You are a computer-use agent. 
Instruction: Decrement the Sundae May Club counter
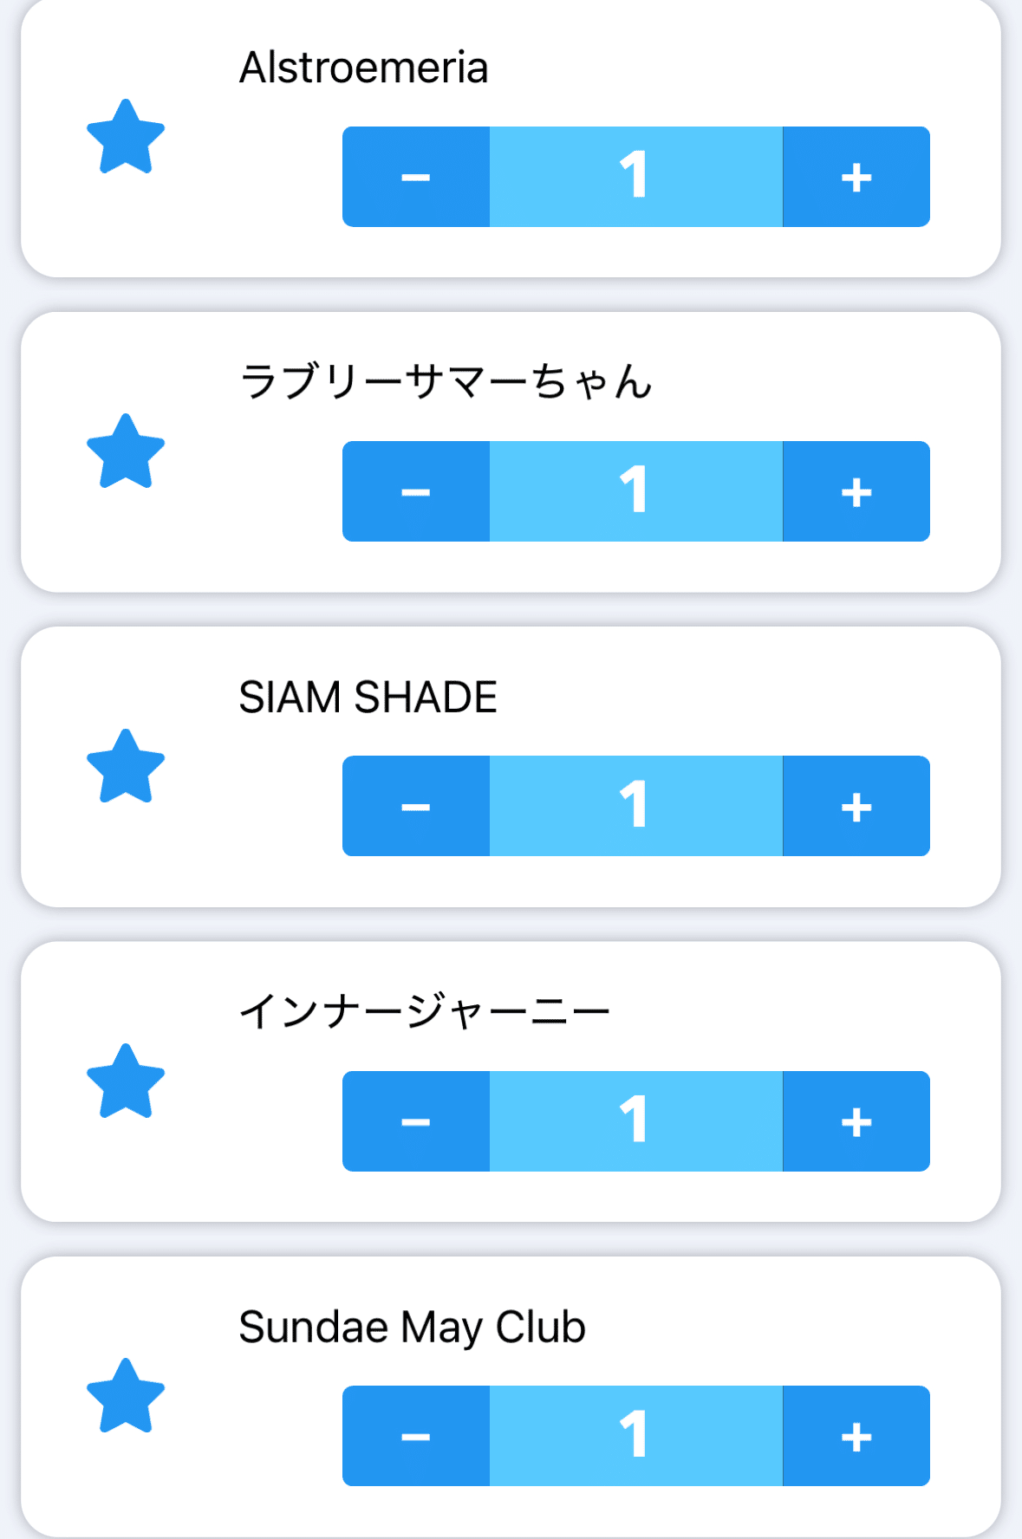416,1436
